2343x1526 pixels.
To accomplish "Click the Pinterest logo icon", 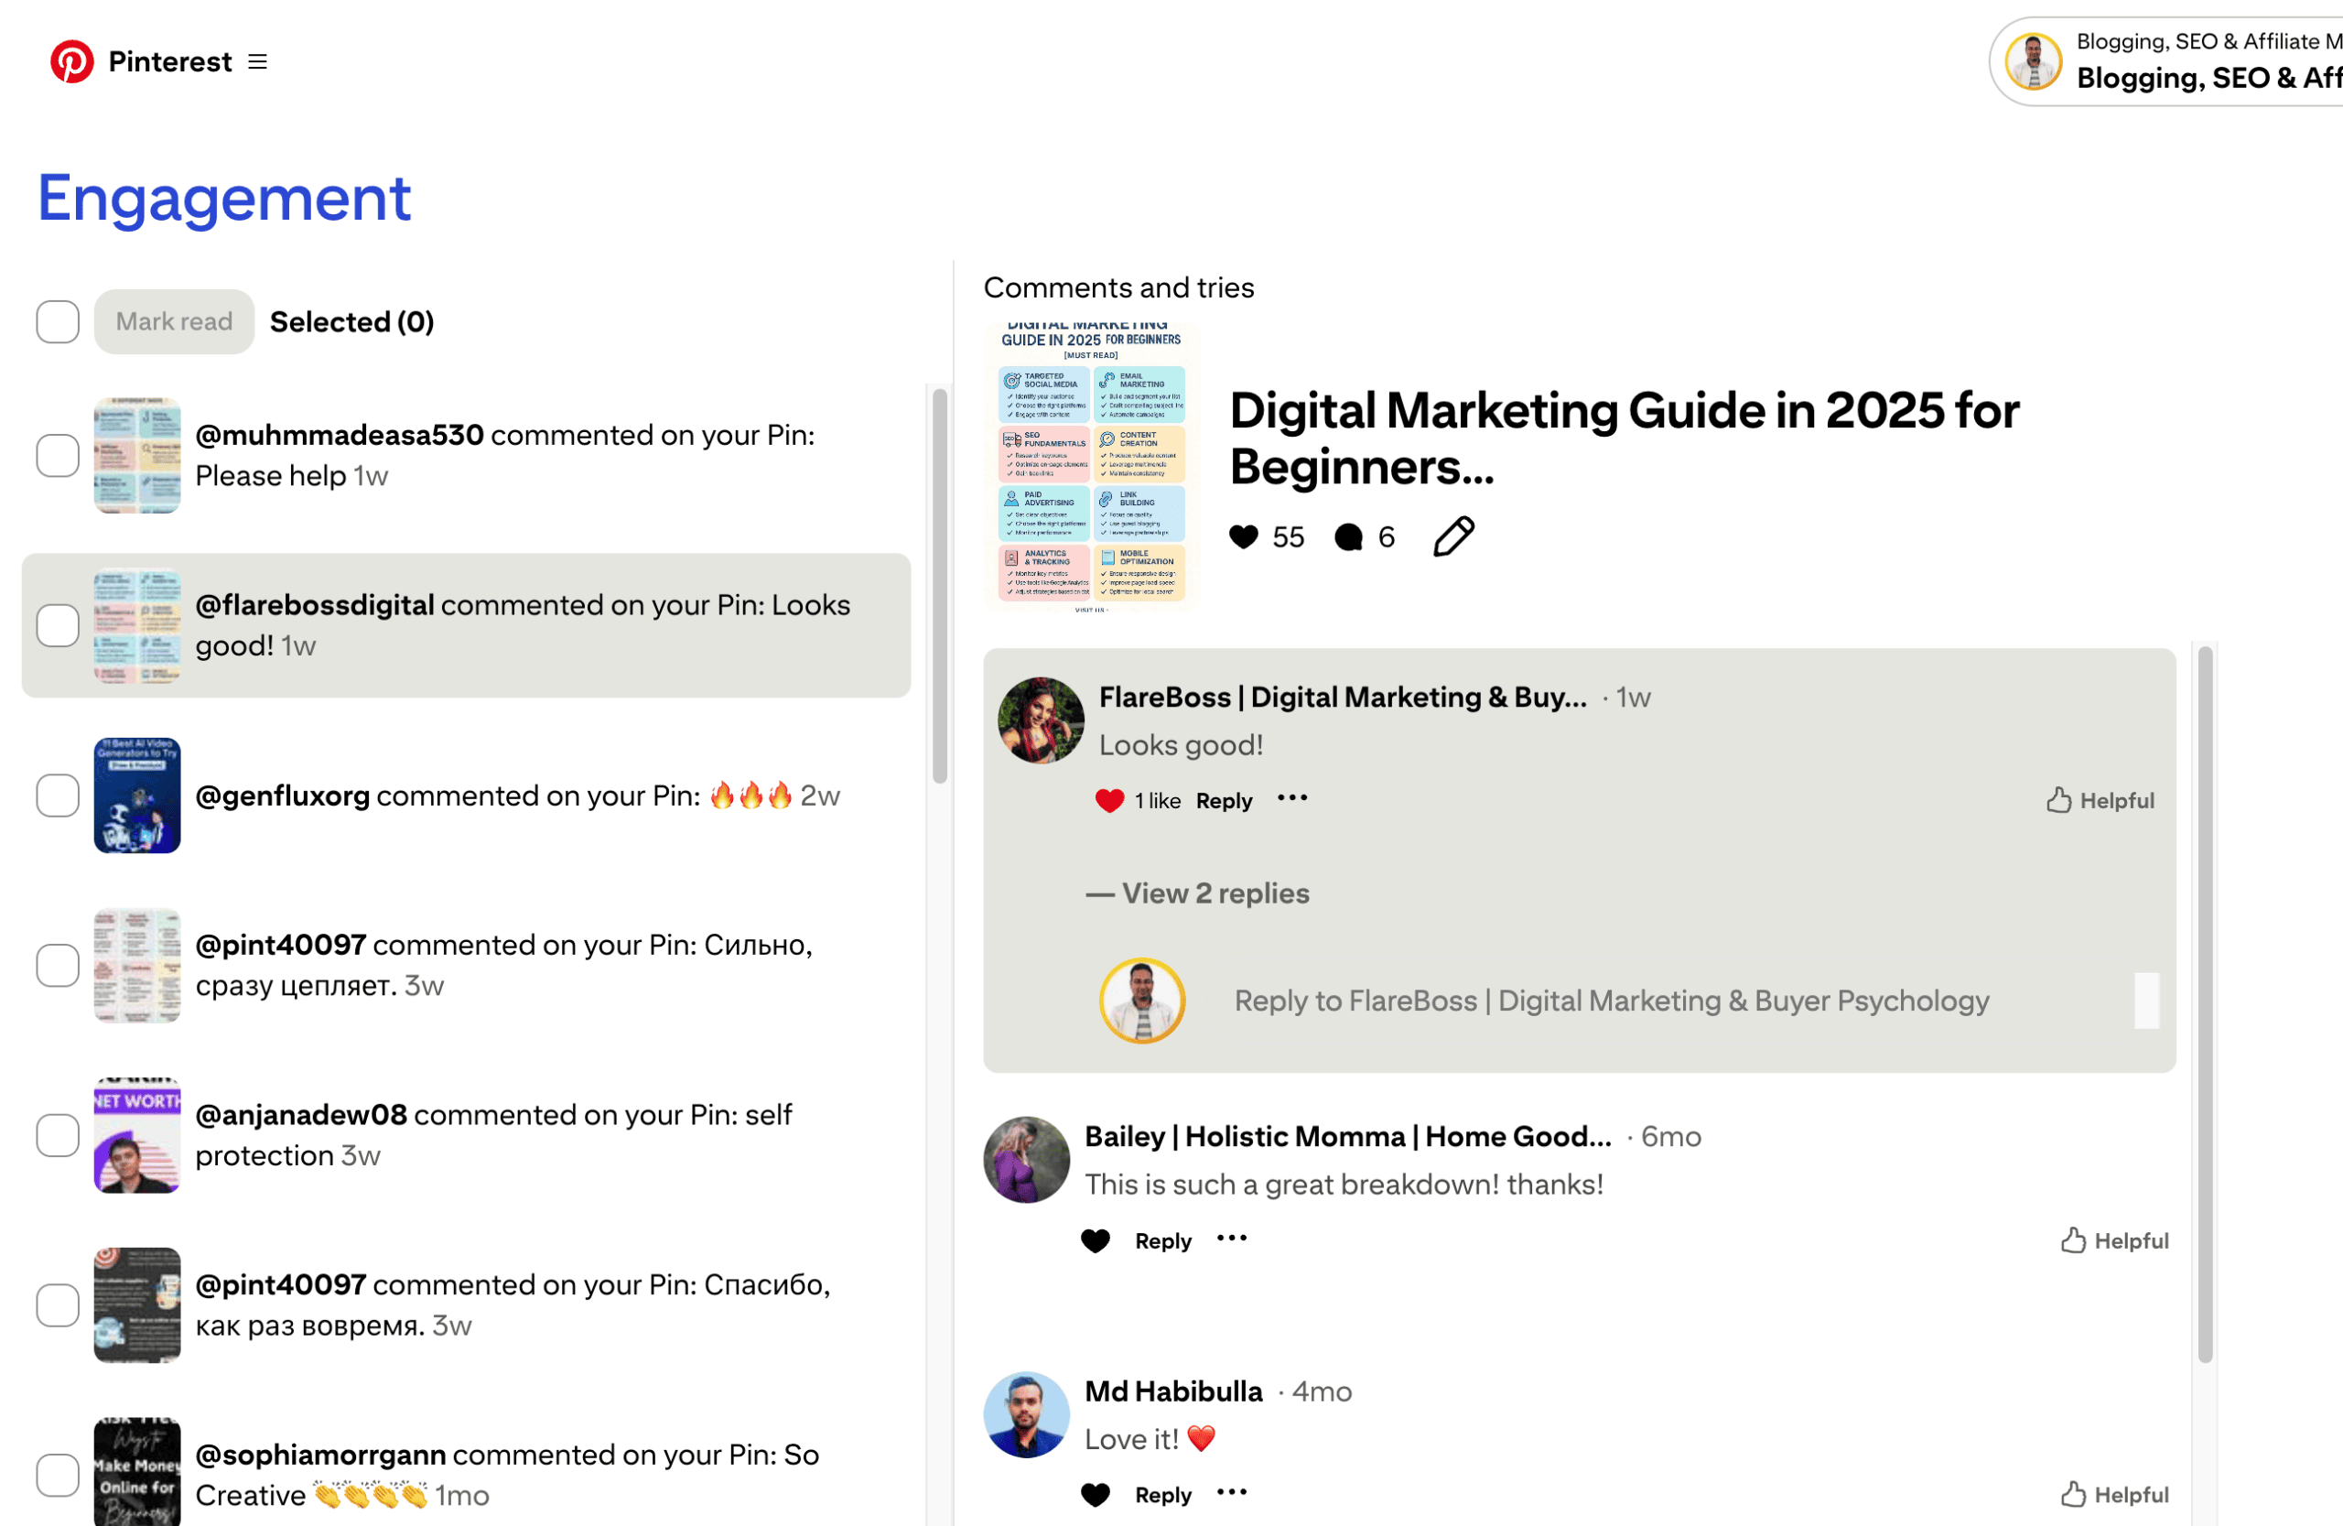I will 72,62.
